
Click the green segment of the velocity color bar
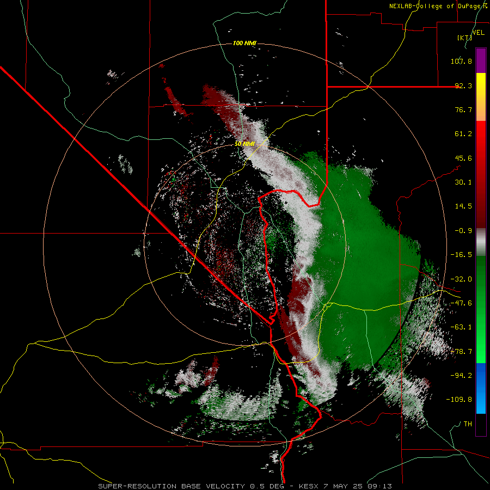[x=481, y=309]
